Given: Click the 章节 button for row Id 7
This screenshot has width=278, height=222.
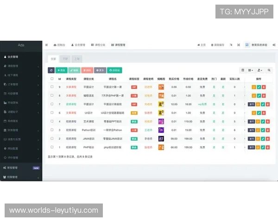Looking at the screenshot, I should tap(252, 104).
